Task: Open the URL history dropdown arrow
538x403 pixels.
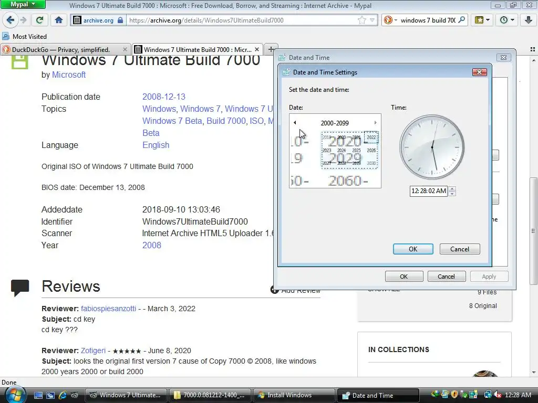Action: coord(372,20)
